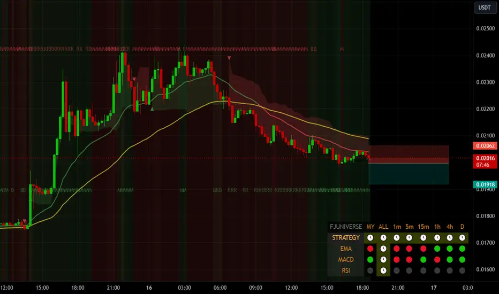Click the gray RSI dot under D
499x294 pixels.
(x=462, y=270)
